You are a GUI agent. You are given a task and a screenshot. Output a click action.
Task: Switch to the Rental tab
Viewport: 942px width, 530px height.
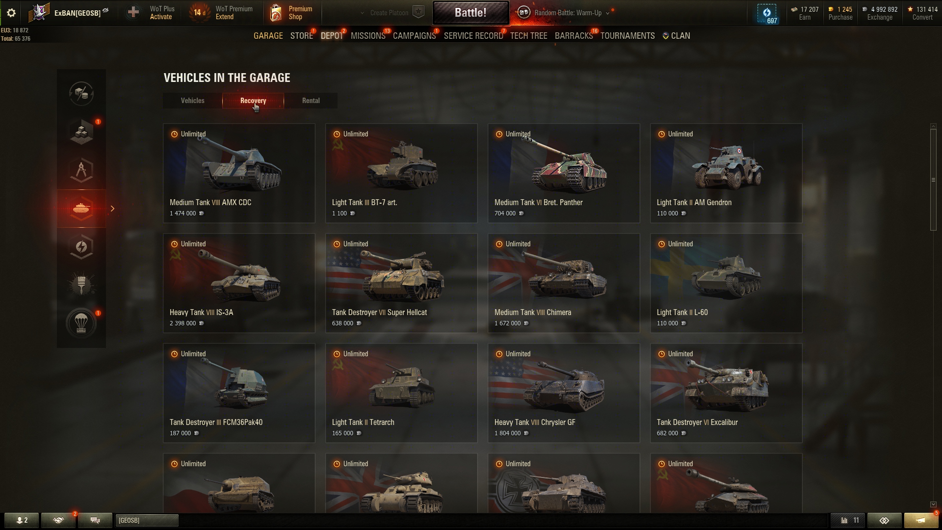[311, 101]
